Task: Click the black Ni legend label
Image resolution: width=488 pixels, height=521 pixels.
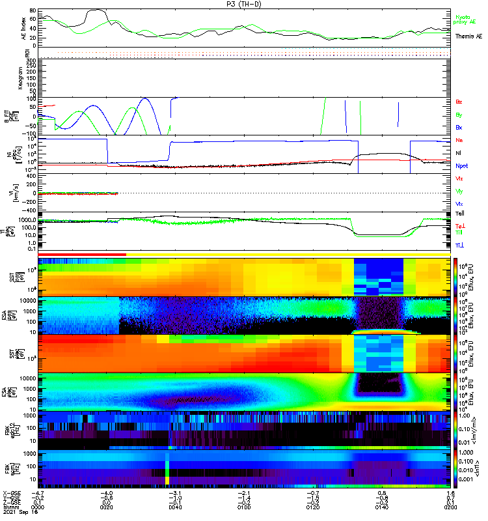Action: click(x=458, y=153)
